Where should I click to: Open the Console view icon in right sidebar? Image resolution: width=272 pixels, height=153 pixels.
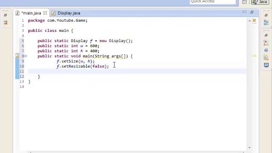point(266,65)
